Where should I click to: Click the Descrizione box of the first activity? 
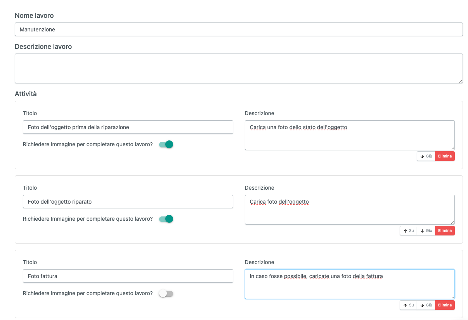point(349,135)
